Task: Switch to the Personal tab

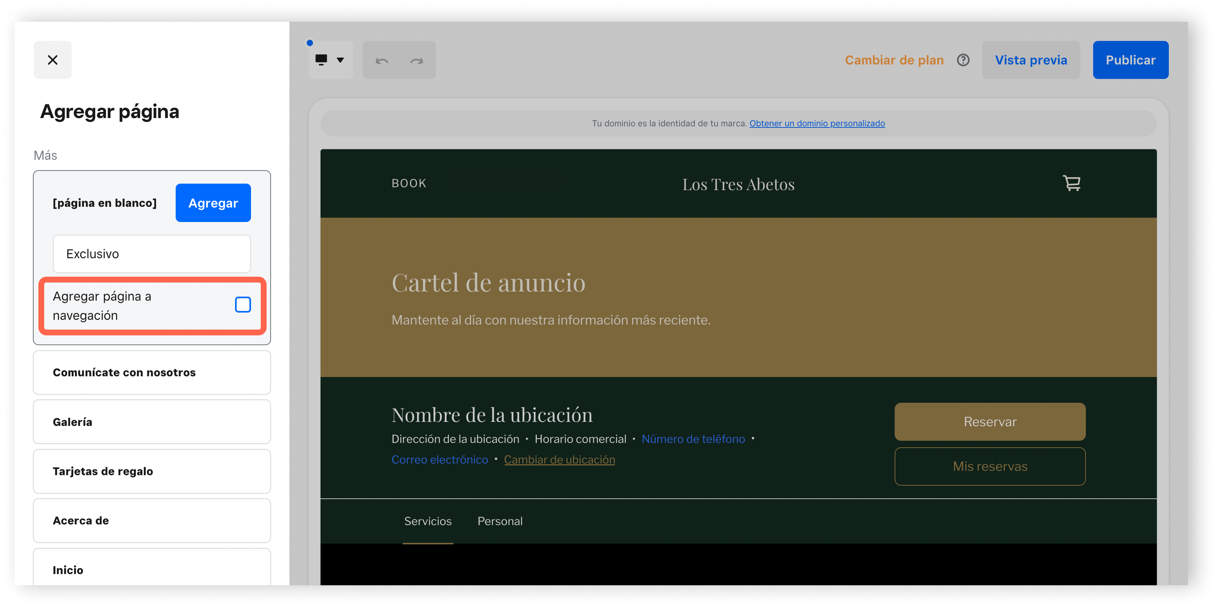Action: pos(500,522)
